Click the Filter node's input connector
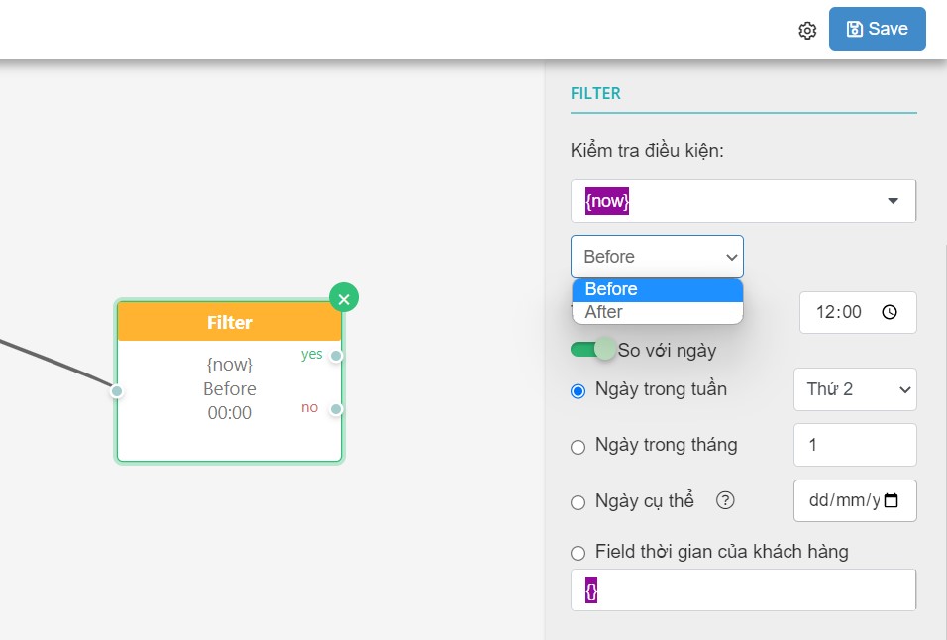 117,391
